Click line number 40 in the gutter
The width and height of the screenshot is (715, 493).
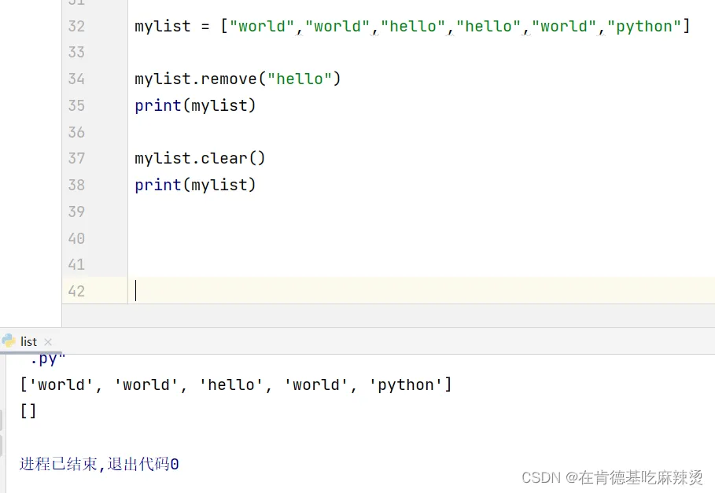[x=76, y=238]
